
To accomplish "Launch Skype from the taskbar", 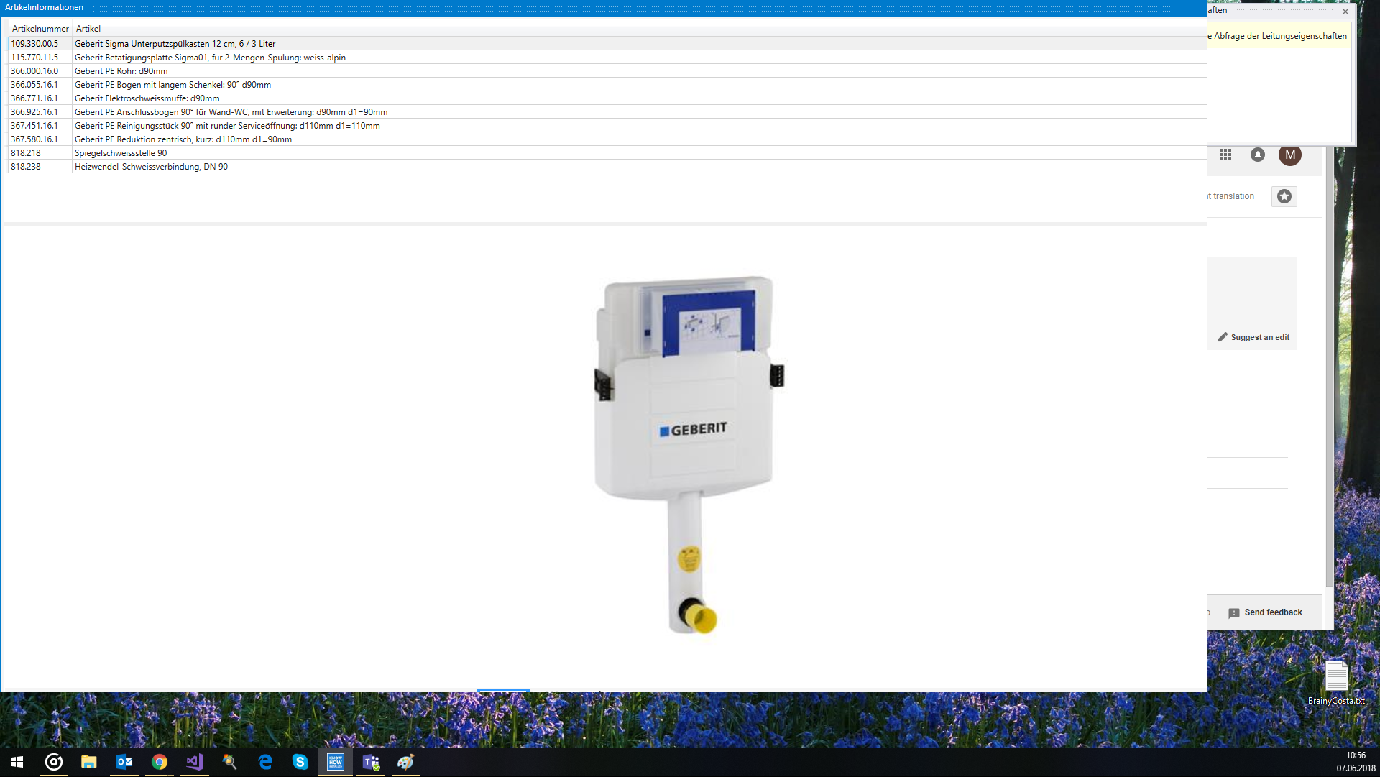I will [x=300, y=762].
